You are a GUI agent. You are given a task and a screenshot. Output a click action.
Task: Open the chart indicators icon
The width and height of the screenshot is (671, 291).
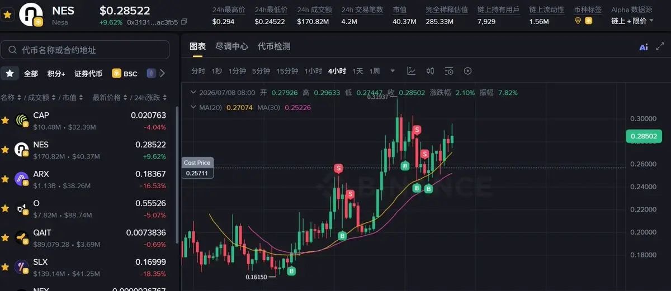tap(411, 71)
